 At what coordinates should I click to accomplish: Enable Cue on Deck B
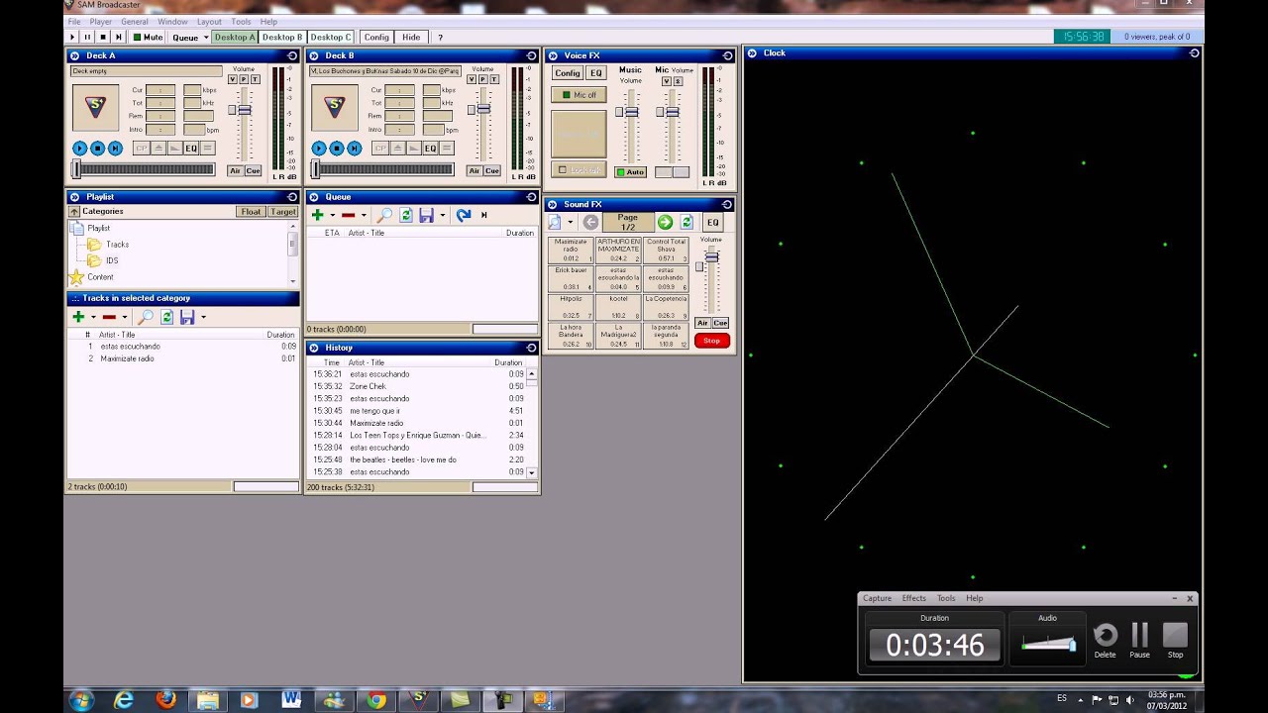point(492,171)
